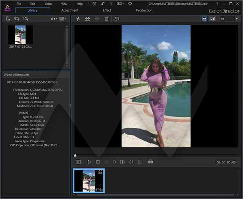
Task: Click the 00;00;00;00 timecode field
Action: click(x=226, y=162)
